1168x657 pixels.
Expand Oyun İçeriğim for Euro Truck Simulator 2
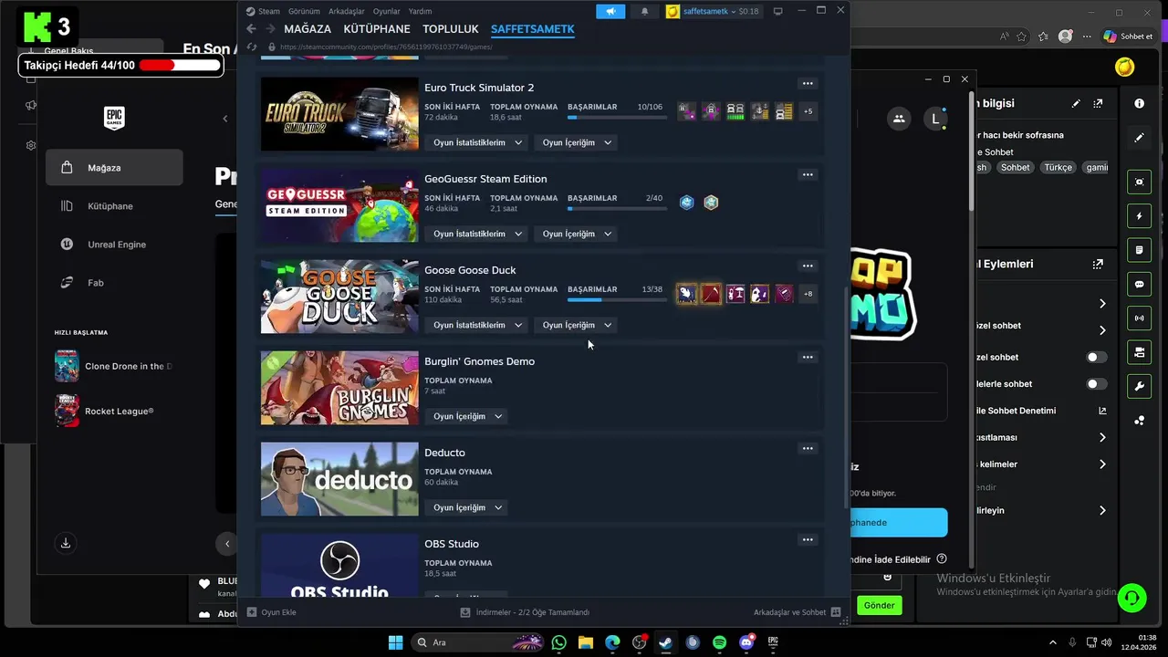click(576, 142)
